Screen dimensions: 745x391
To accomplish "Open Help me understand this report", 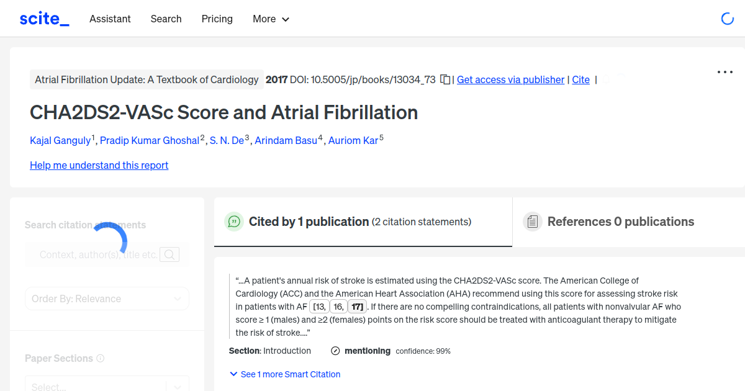I will pos(99,165).
